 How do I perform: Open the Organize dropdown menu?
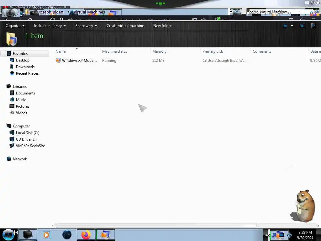pyautogui.click(x=15, y=26)
